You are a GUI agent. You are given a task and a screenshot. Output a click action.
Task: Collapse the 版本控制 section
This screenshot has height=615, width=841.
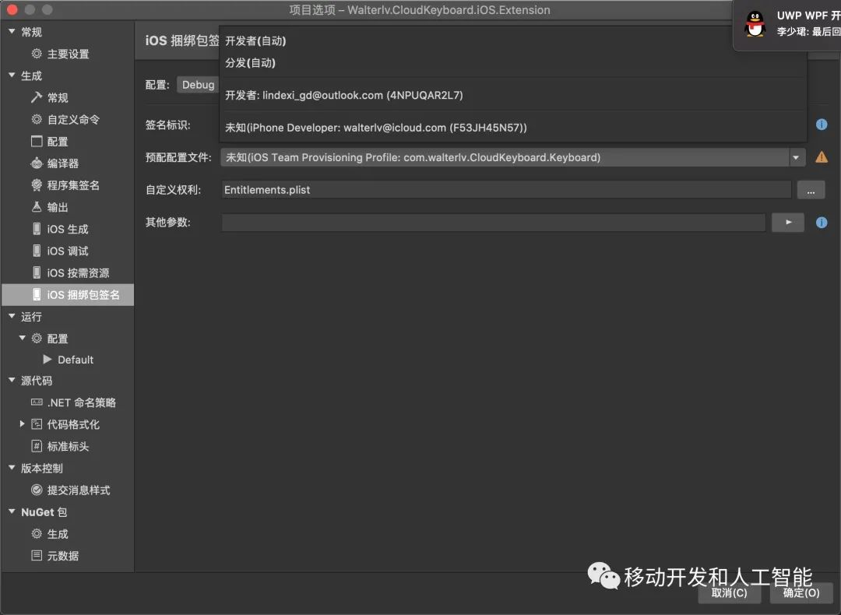12,468
